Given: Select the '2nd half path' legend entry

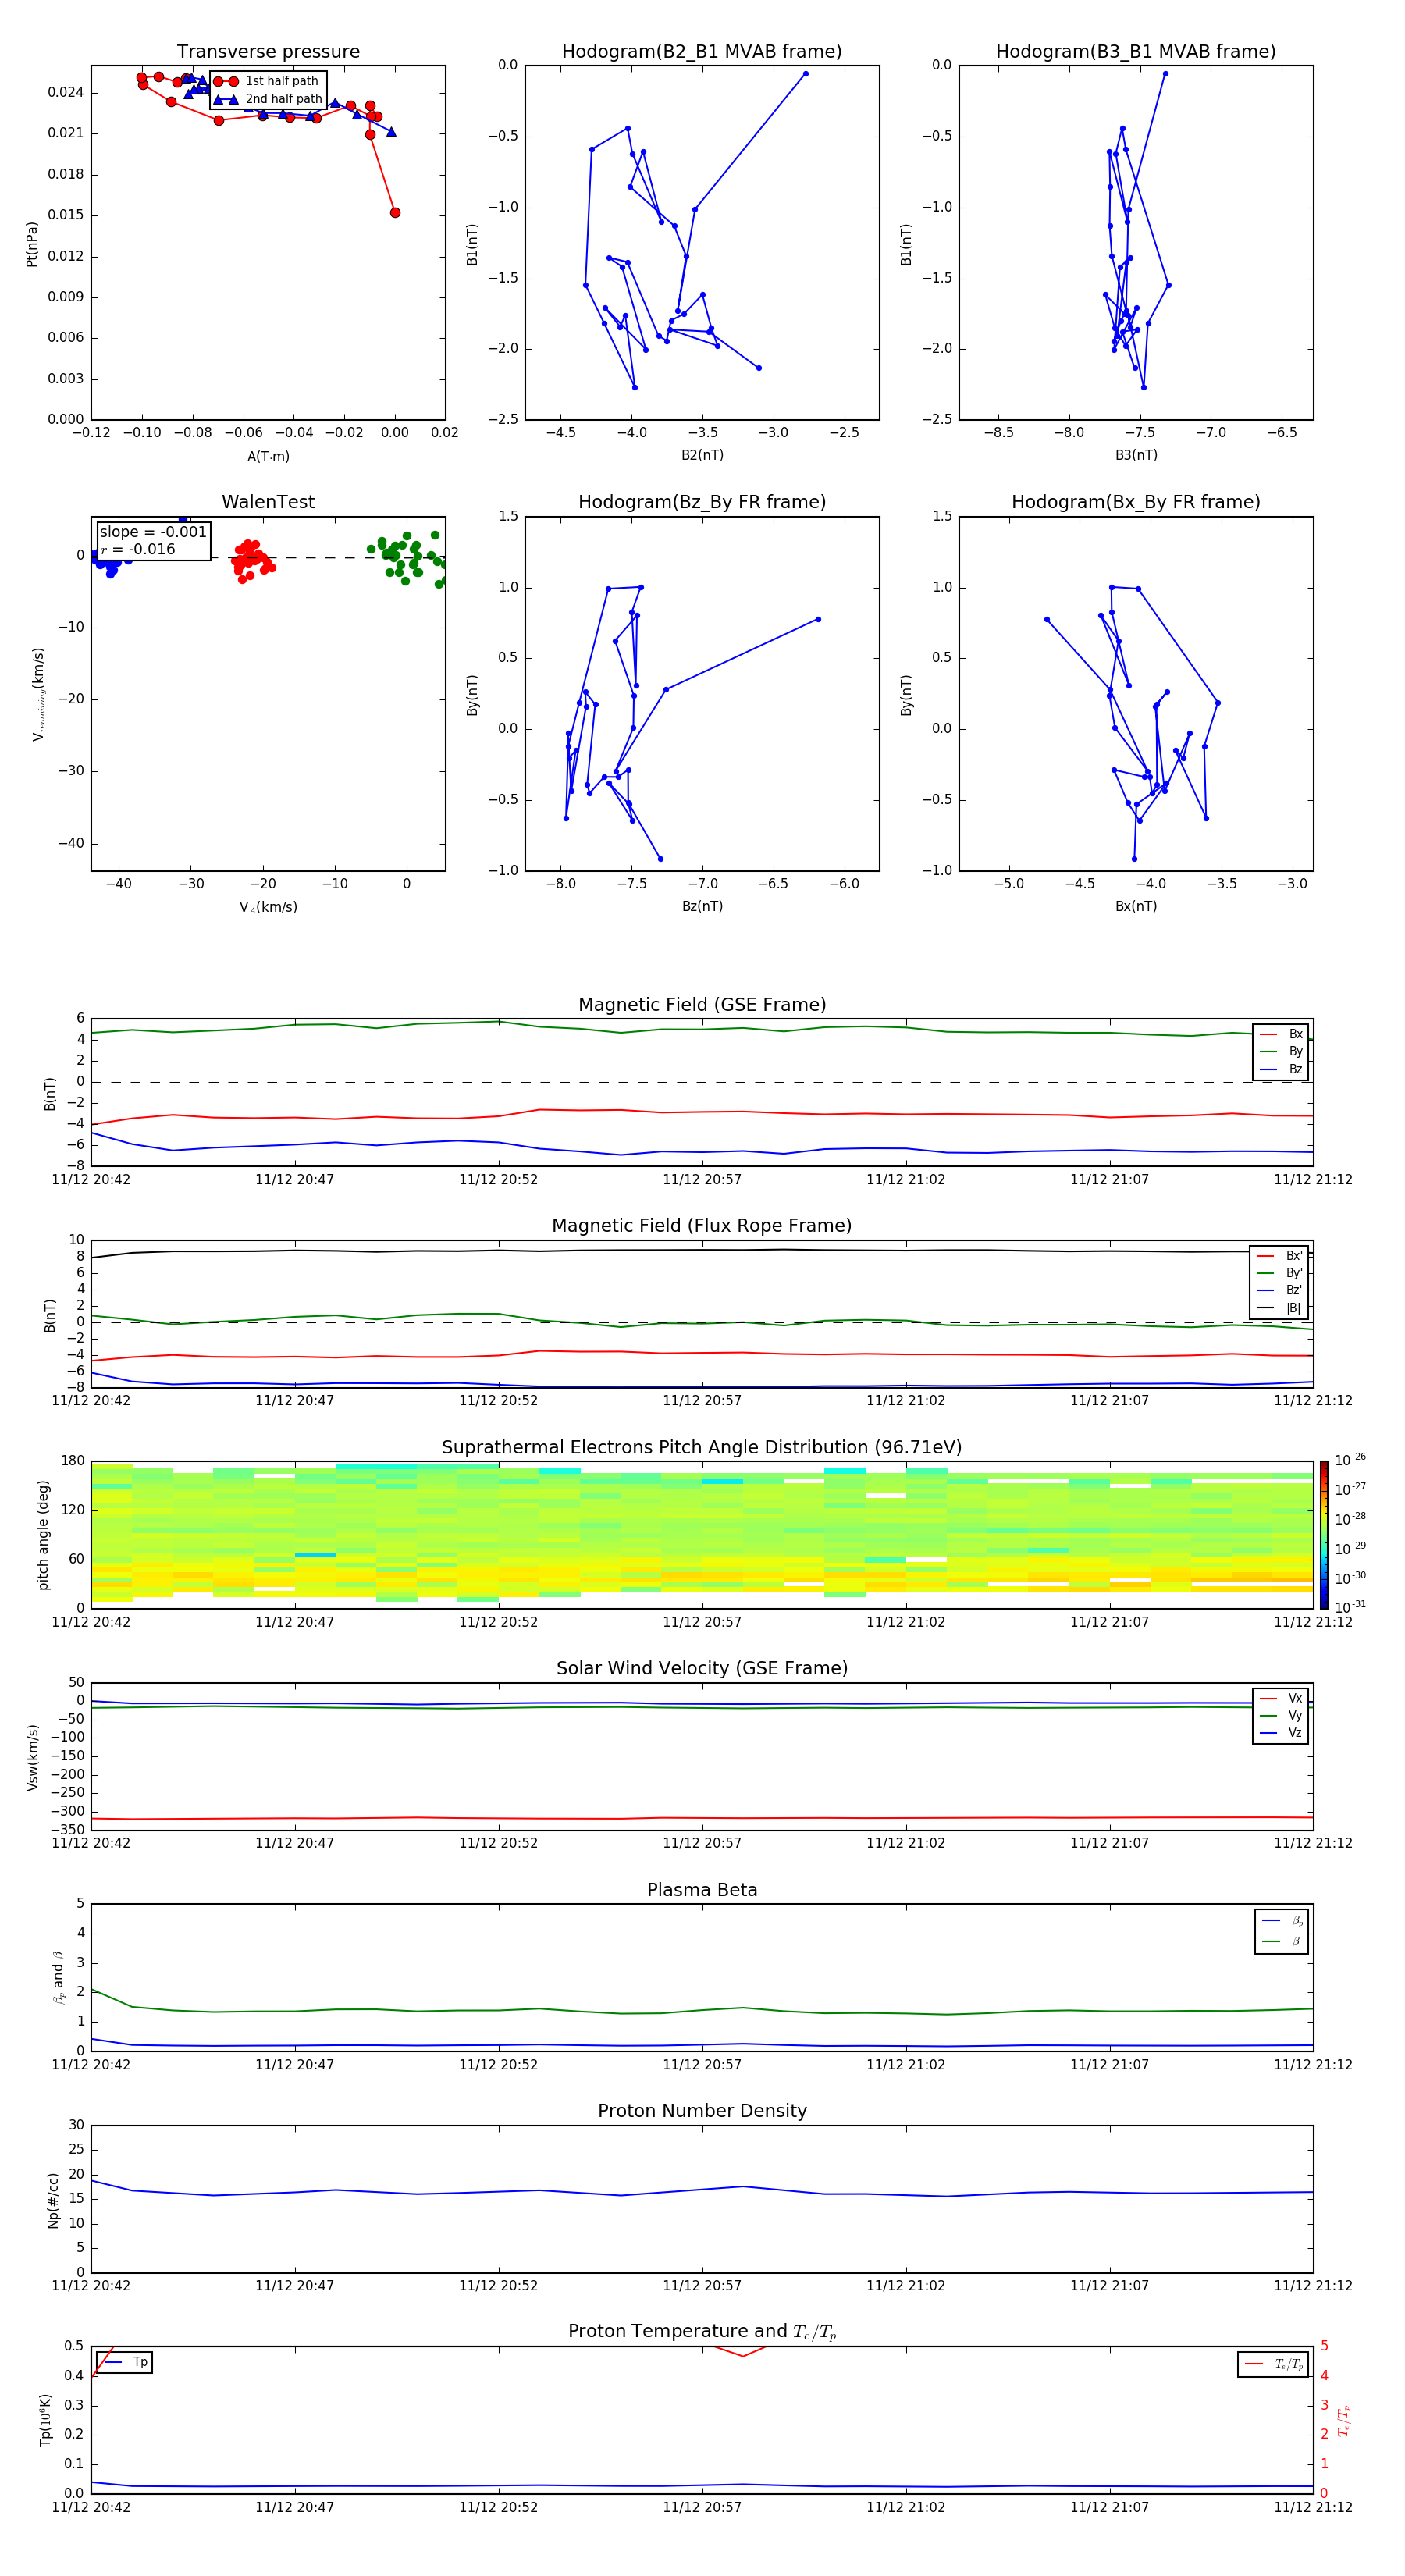Looking at the screenshot, I should coord(267,99).
